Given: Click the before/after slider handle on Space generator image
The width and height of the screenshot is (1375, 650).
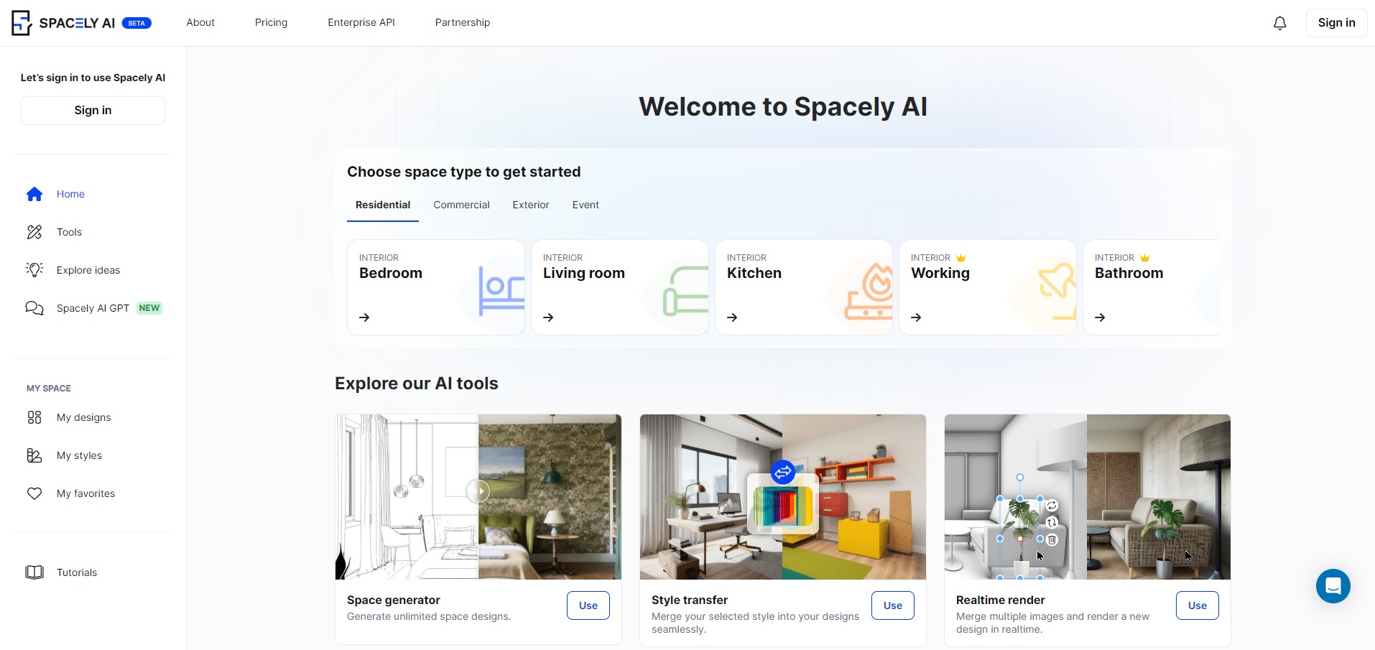Looking at the screenshot, I should pos(478,491).
